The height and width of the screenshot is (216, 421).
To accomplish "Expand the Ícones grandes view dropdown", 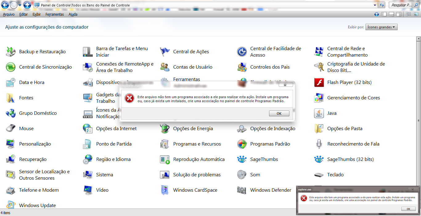I will coord(382,27).
